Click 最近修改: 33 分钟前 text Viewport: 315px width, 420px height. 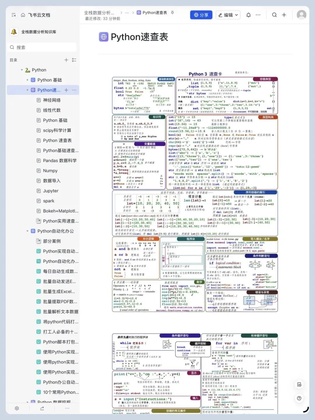(x=103, y=19)
